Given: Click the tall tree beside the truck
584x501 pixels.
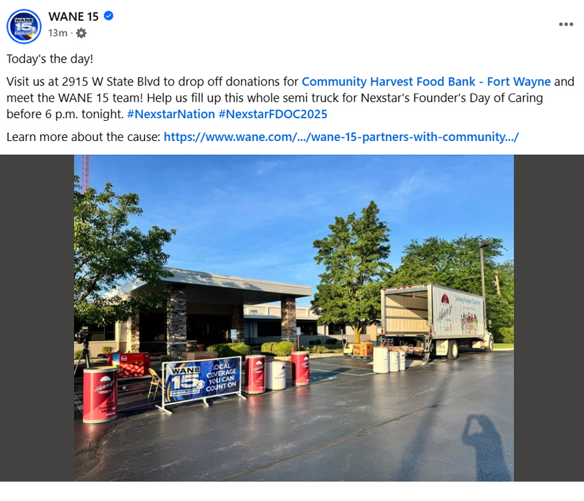Looking at the screenshot, I should click(x=352, y=269).
